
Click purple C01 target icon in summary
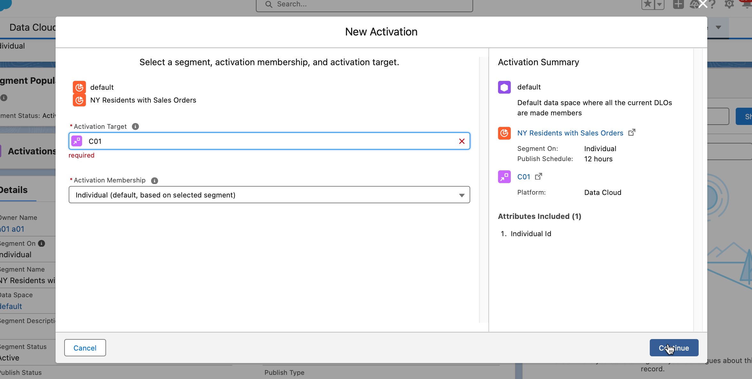(x=504, y=177)
